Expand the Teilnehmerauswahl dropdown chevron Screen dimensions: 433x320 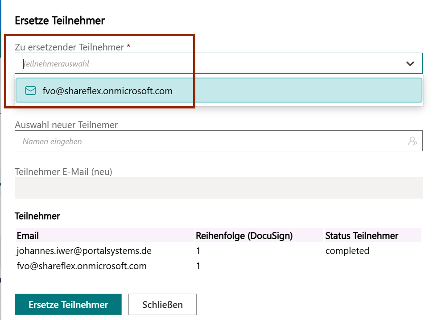(x=410, y=64)
